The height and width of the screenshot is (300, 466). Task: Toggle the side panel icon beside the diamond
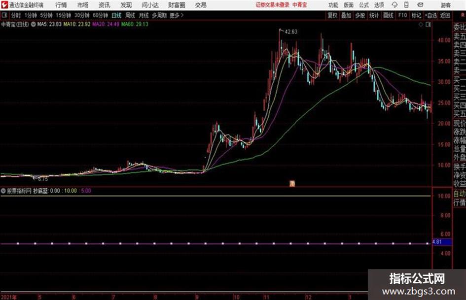click(x=428, y=25)
